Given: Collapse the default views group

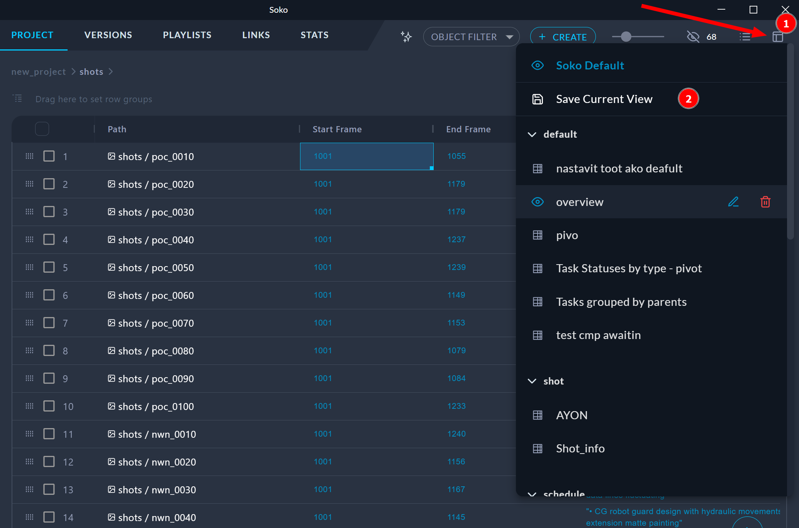Looking at the screenshot, I should 532,134.
